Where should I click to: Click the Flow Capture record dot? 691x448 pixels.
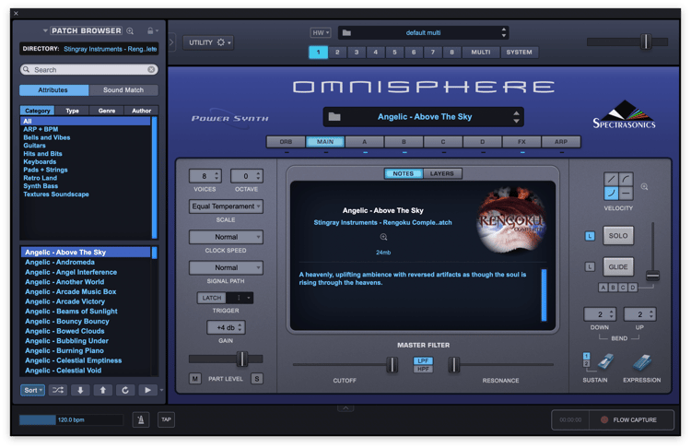coord(604,419)
